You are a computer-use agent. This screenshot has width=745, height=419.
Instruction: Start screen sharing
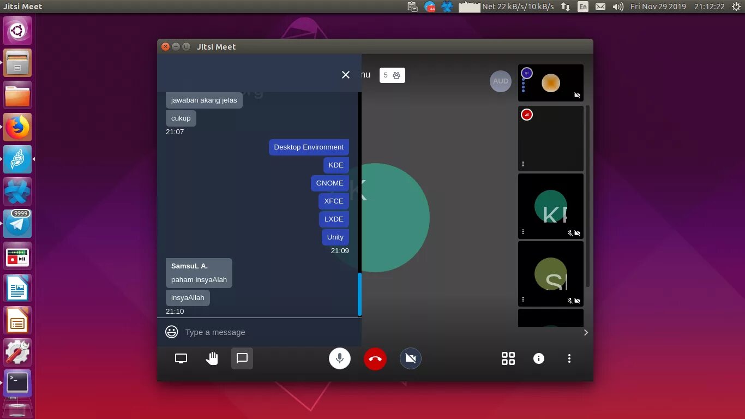coord(181,358)
